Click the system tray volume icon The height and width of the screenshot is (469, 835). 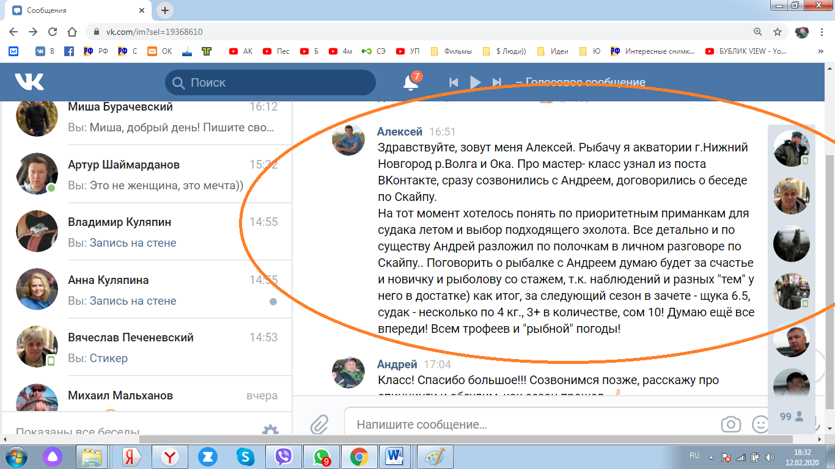click(x=768, y=457)
